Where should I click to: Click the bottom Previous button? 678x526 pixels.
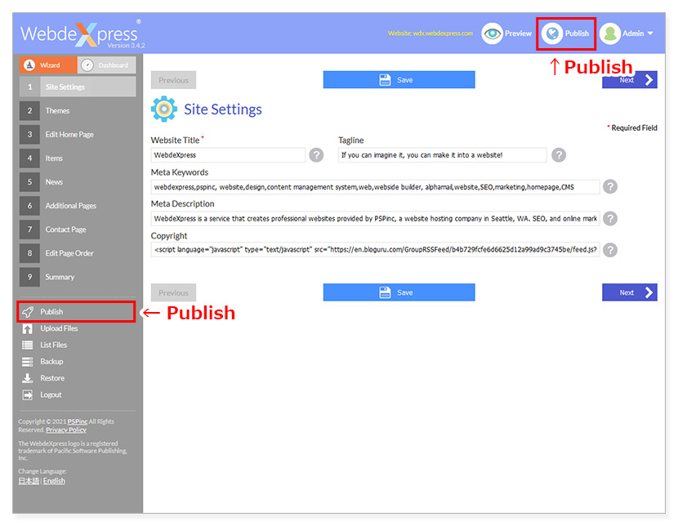(x=173, y=292)
